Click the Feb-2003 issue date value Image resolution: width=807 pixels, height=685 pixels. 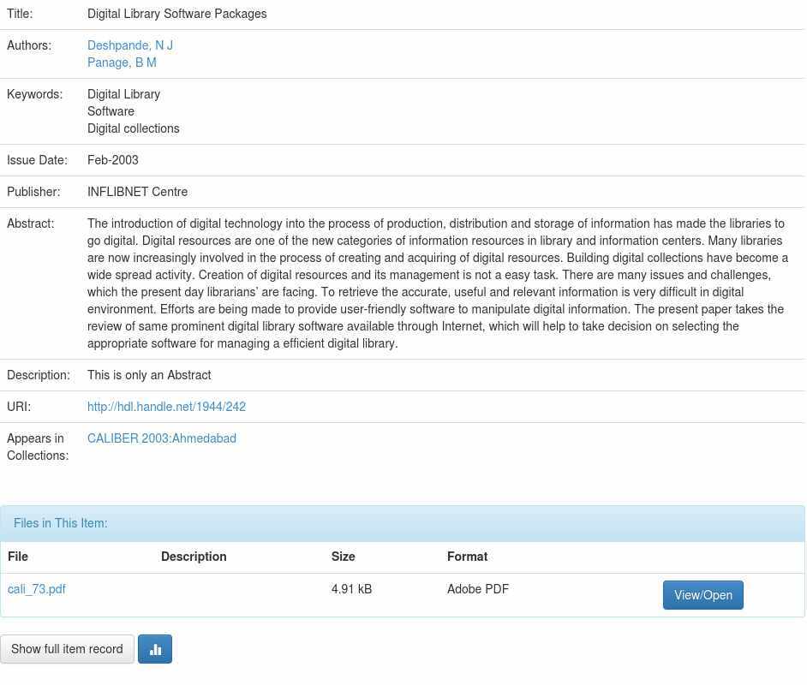click(x=113, y=160)
